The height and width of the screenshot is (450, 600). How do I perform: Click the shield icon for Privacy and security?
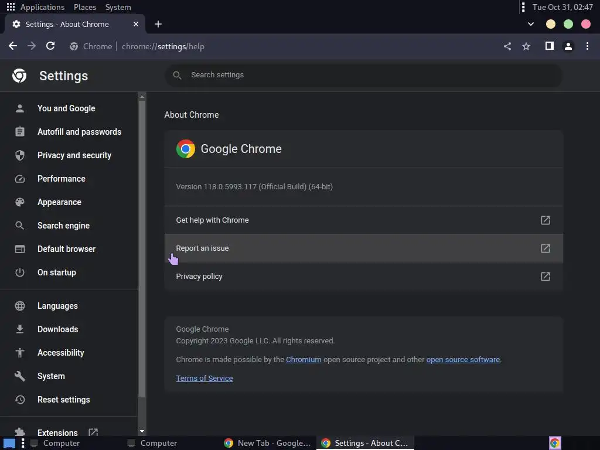(20, 155)
